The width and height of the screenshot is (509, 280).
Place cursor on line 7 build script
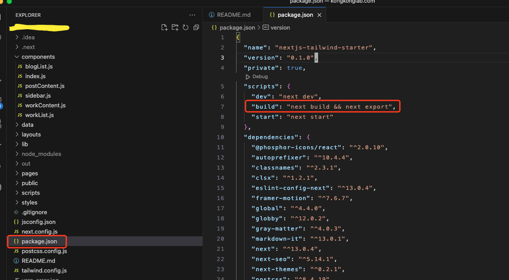click(322, 106)
